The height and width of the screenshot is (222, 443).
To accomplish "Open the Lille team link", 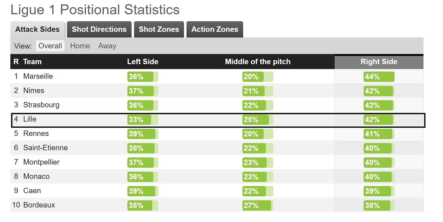I will (30, 119).
